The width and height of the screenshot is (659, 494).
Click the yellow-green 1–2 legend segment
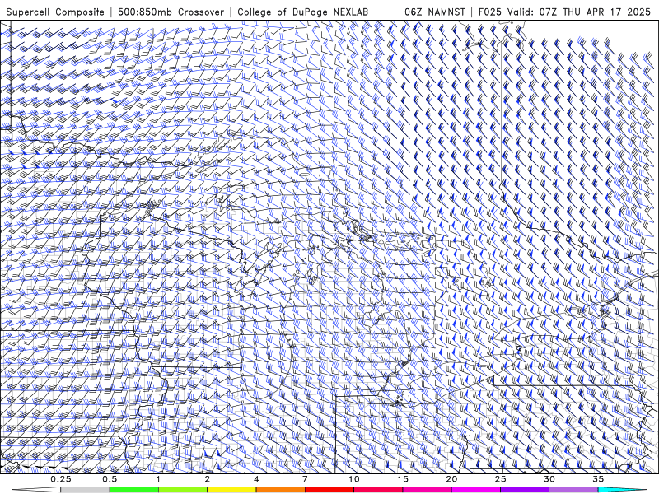pos(183,490)
